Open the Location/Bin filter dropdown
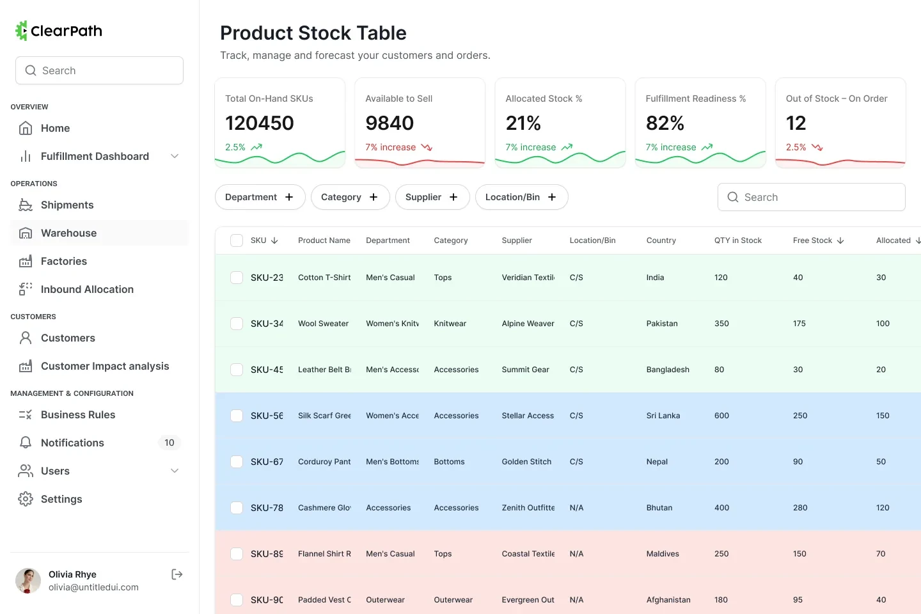Image resolution: width=921 pixels, height=614 pixels. [521, 197]
